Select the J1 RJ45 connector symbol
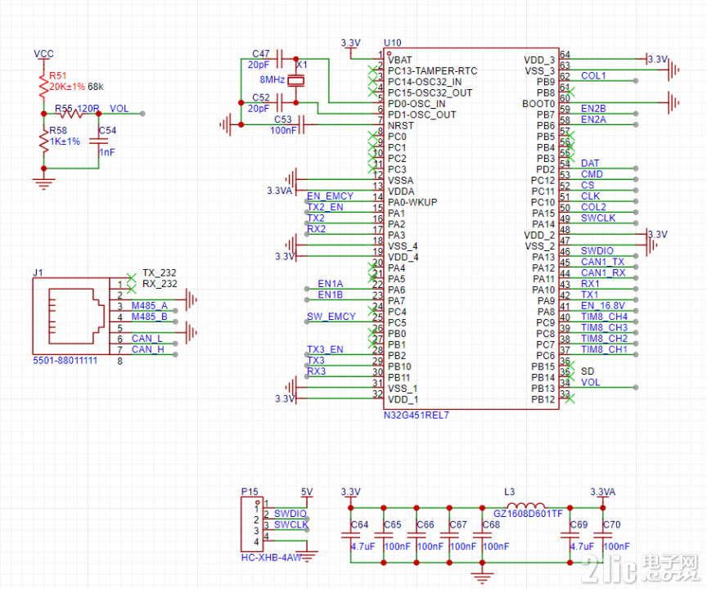 [71, 316]
